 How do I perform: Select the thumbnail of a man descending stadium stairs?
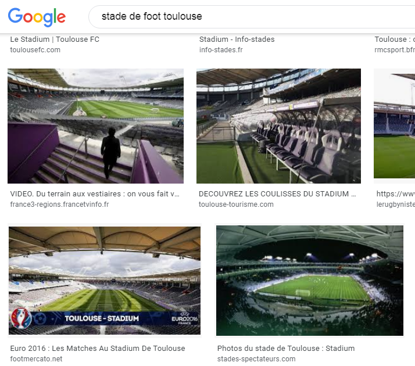(95, 126)
